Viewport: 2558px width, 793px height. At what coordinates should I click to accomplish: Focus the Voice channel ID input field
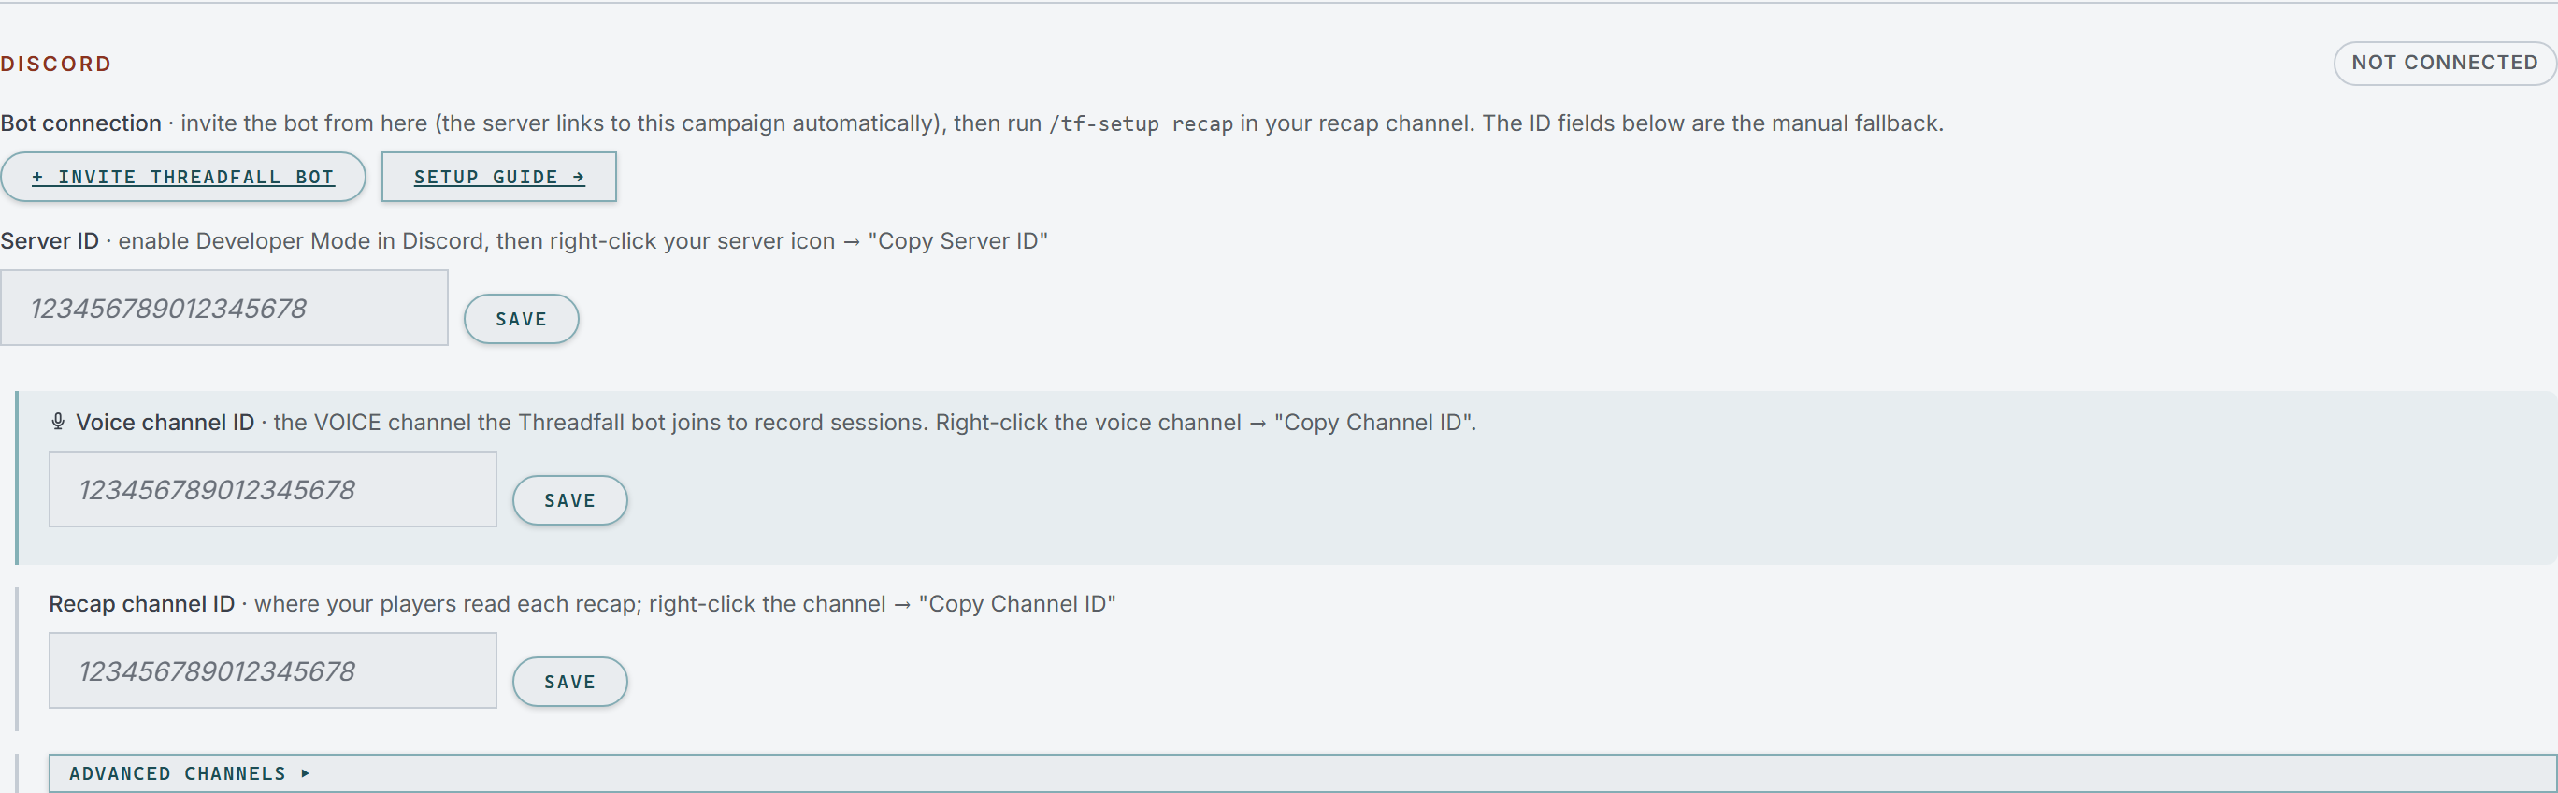pos(273,490)
